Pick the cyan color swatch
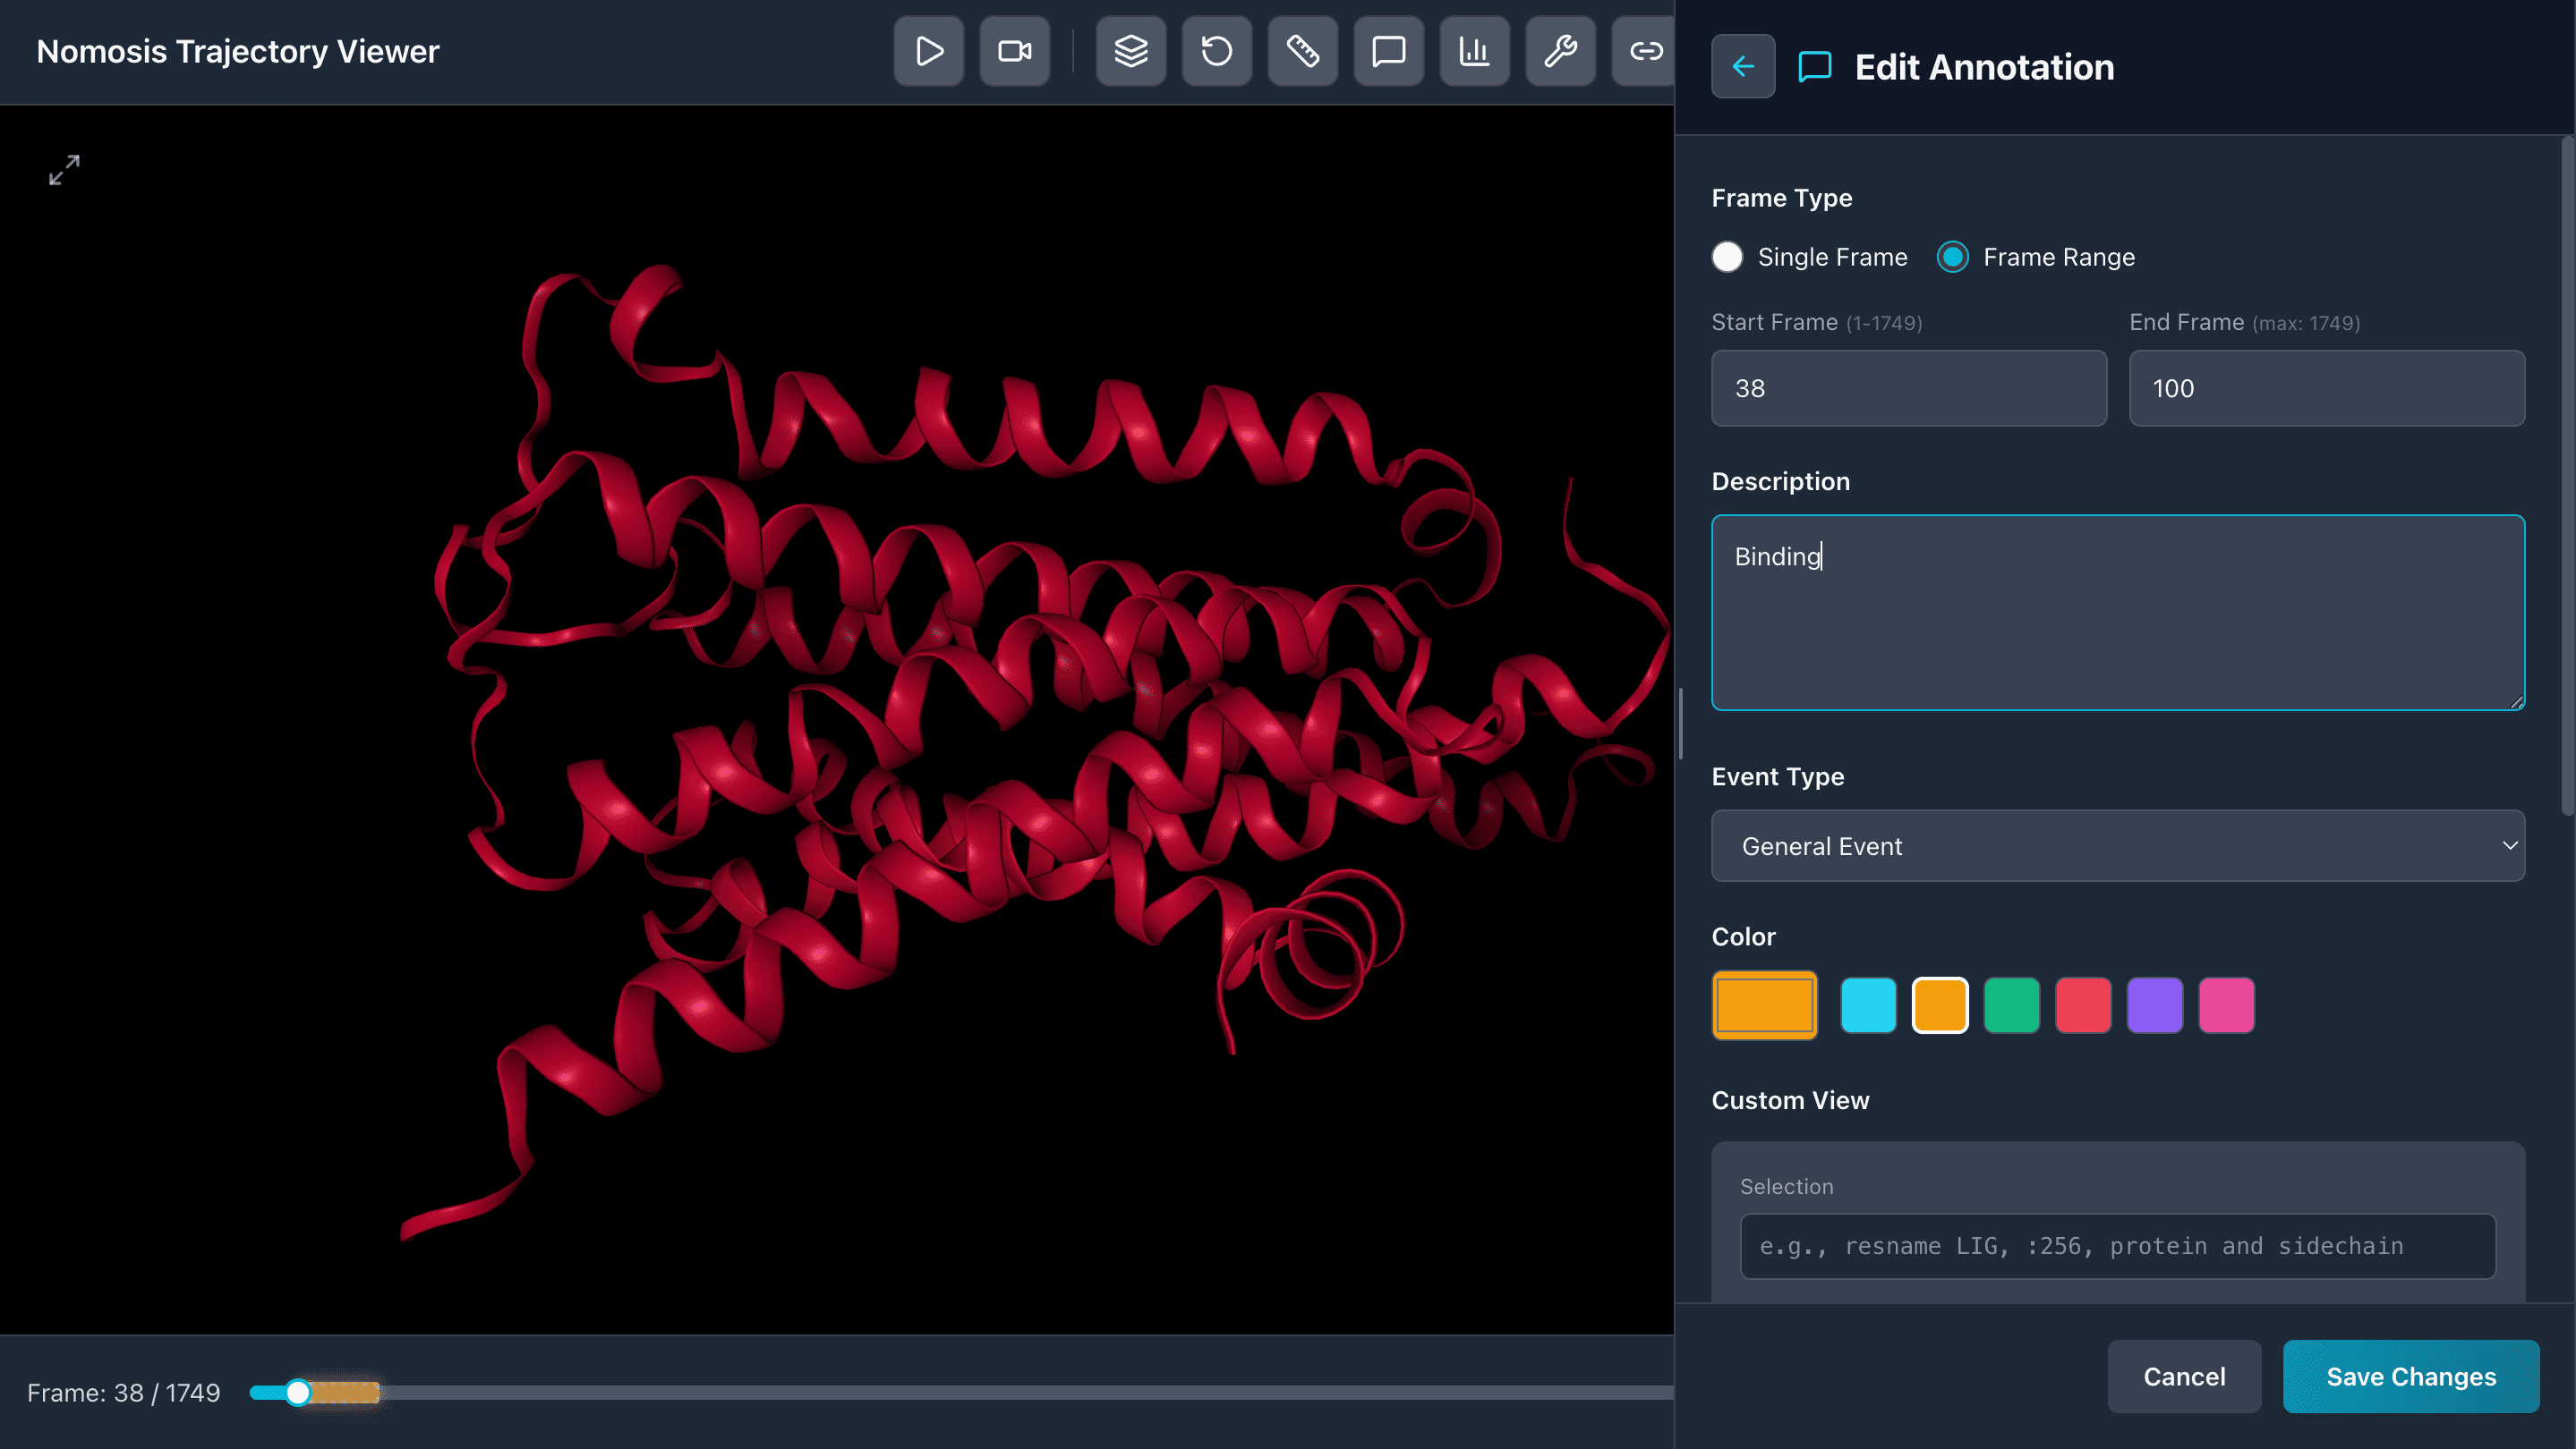 point(1867,1004)
